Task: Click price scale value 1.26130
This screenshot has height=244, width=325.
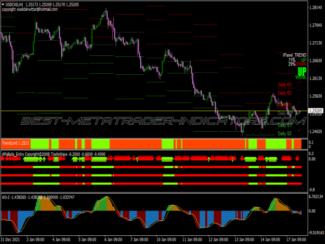Action: coord(316,78)
